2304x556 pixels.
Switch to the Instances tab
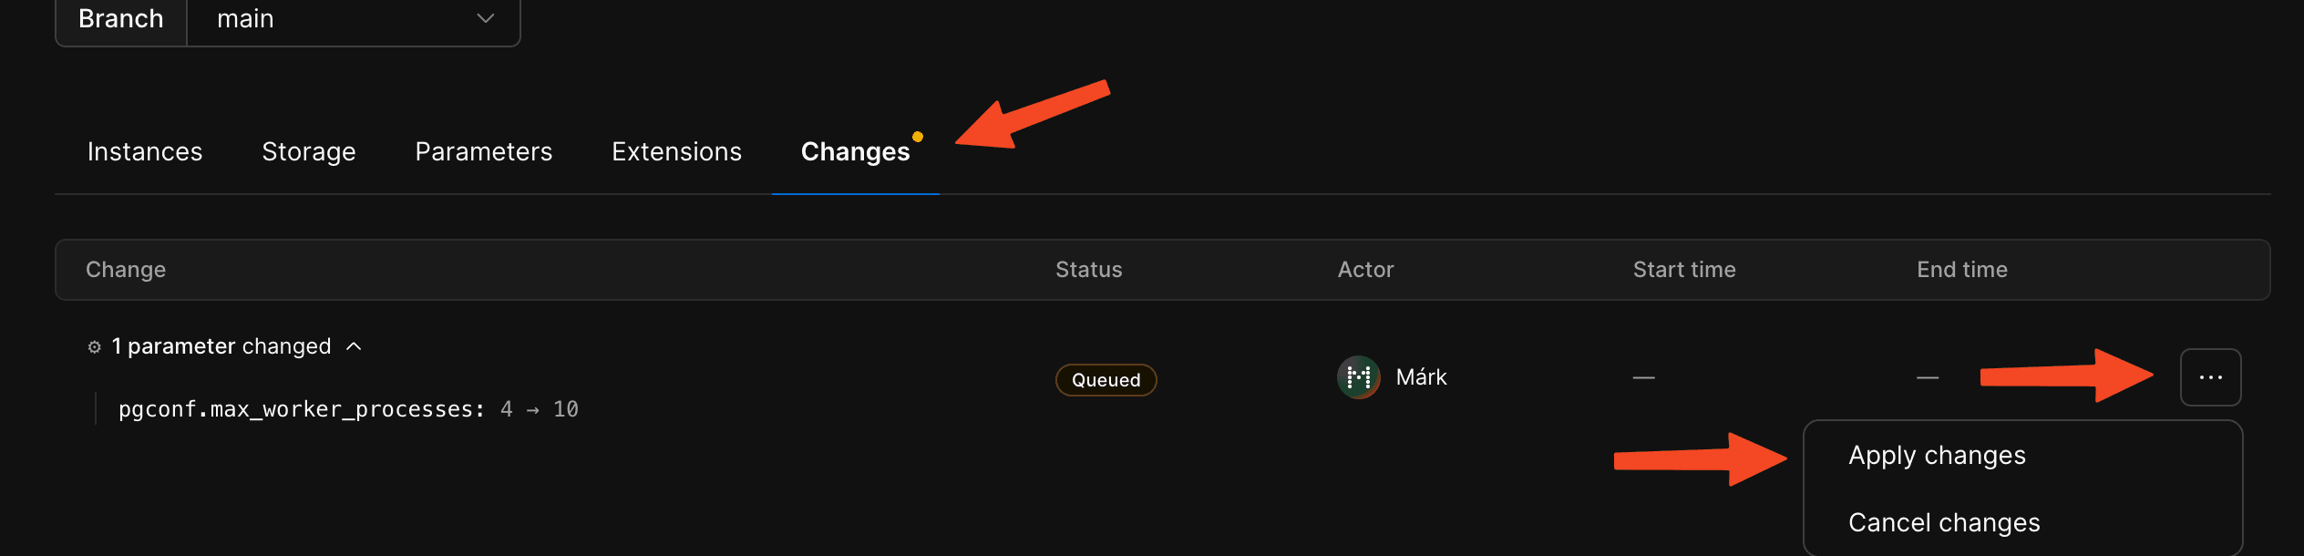coord(144,151)
